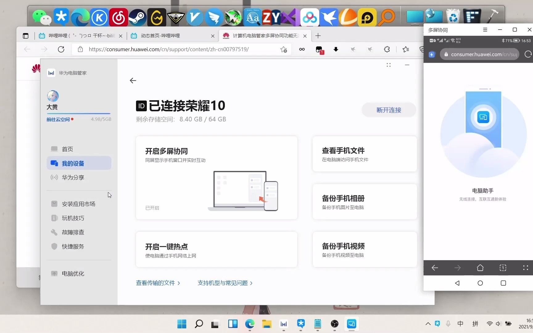533x333 pixels.
Task: Mute the microphone from the system tray
Action: 448,324
